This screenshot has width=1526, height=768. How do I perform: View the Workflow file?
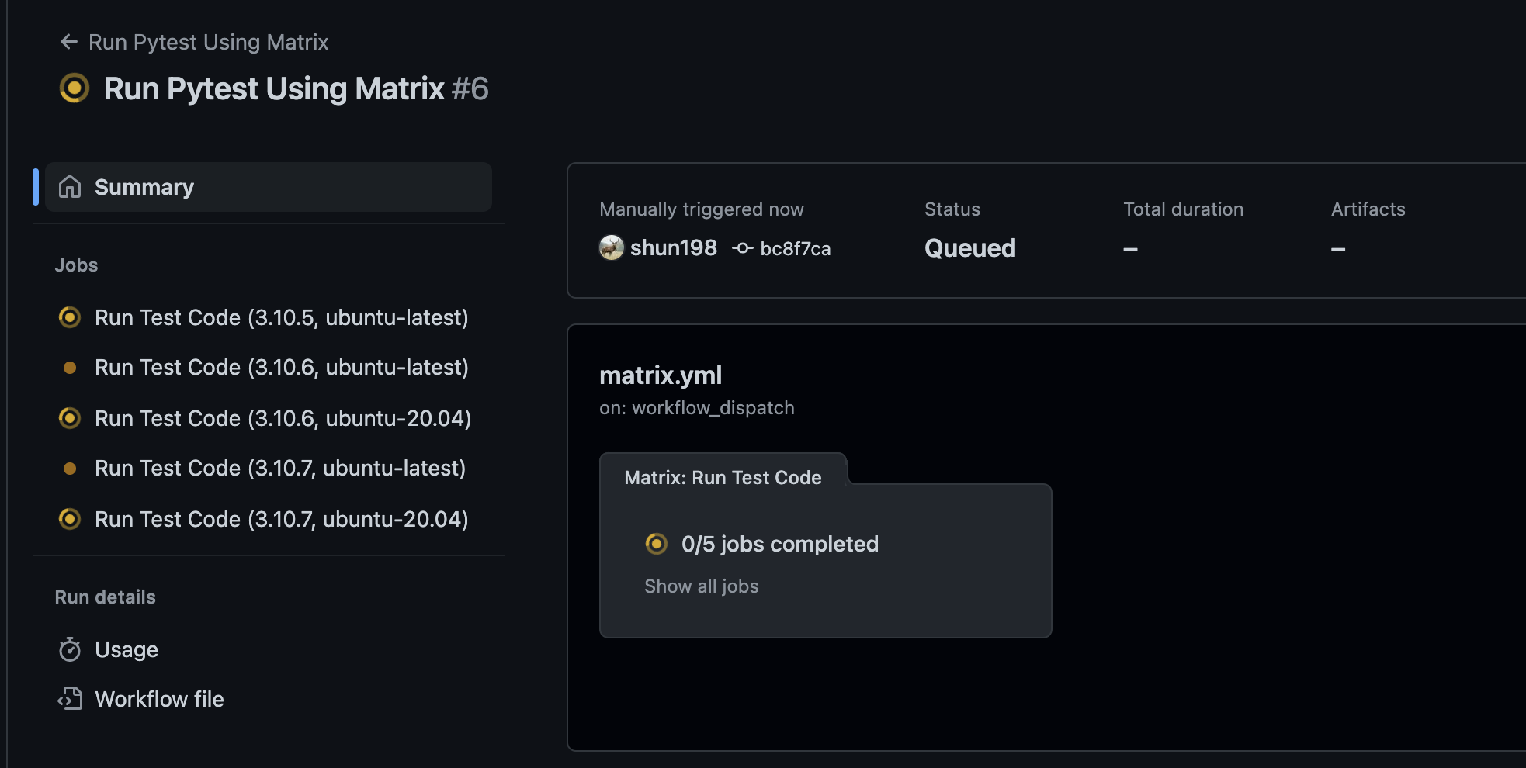[159, 699]
